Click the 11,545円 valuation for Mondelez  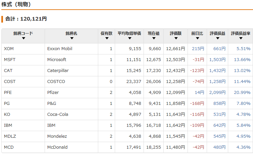pyautogui.click(x=176, y=136)
